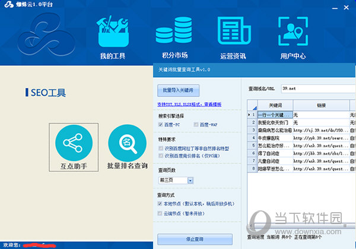The image size is (356, 249).
Task: Click the 正在查询第8个 status text
Action: click(308, 237)
